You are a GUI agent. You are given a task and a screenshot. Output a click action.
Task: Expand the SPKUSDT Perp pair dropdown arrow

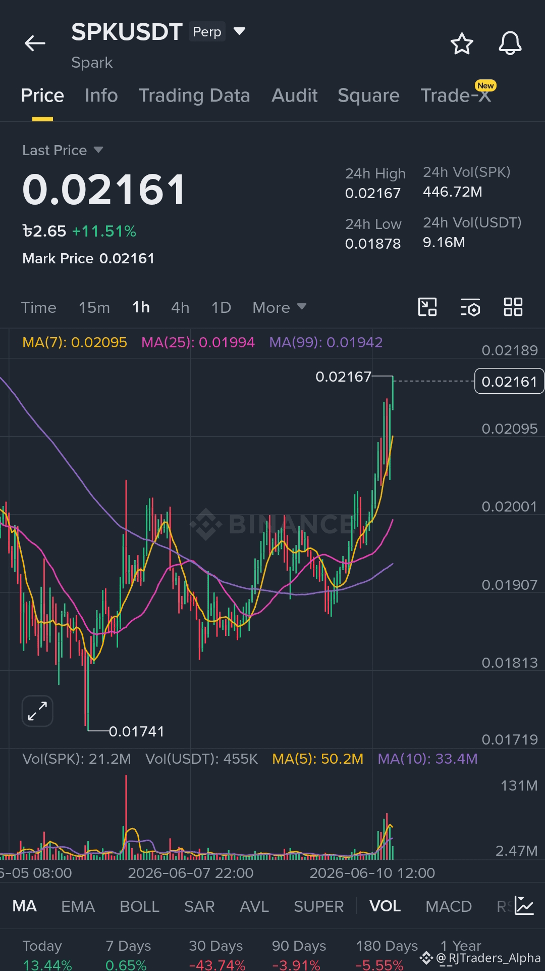pos(240,31)
